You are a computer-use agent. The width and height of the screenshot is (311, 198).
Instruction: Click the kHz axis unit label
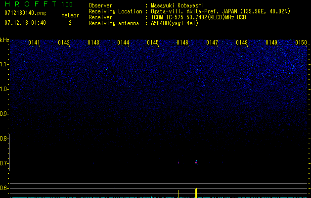(x=4, y=40)
